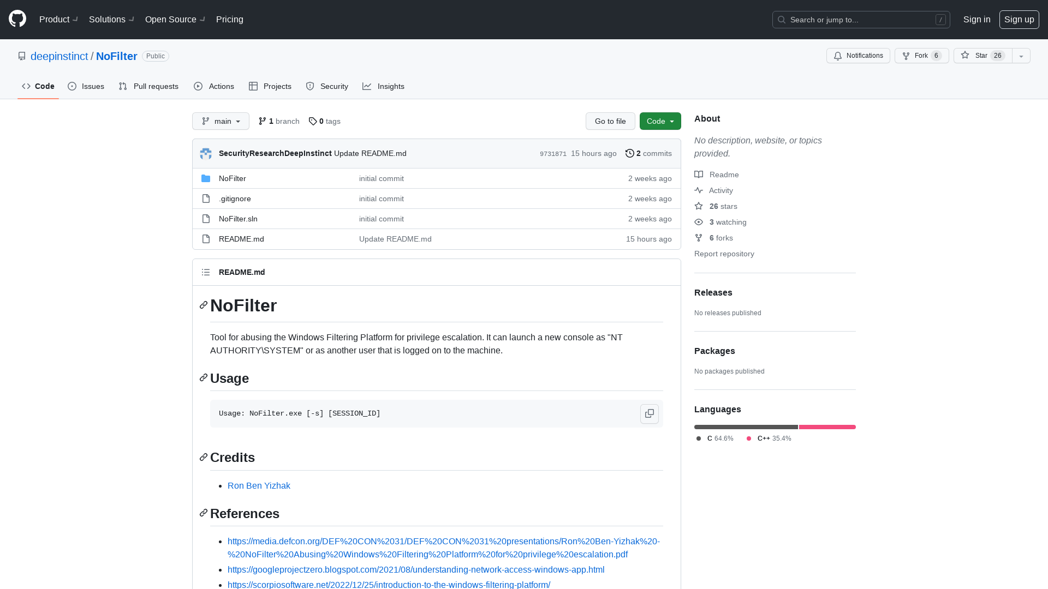Viewport: 1048px width, 589px height.
Task: View the 6 forks list
Action: coord(714,238)
